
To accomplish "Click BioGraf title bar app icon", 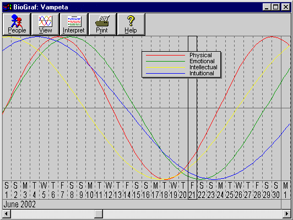I will [8, 7].
